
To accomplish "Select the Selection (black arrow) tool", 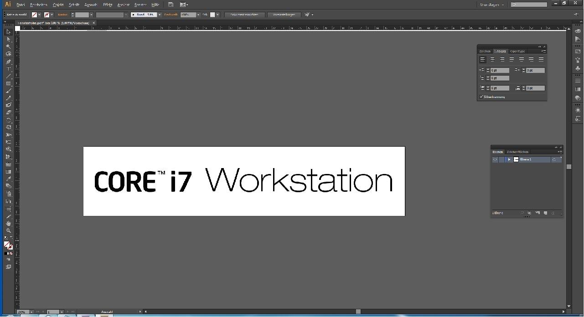I will [x=8, y=32].
